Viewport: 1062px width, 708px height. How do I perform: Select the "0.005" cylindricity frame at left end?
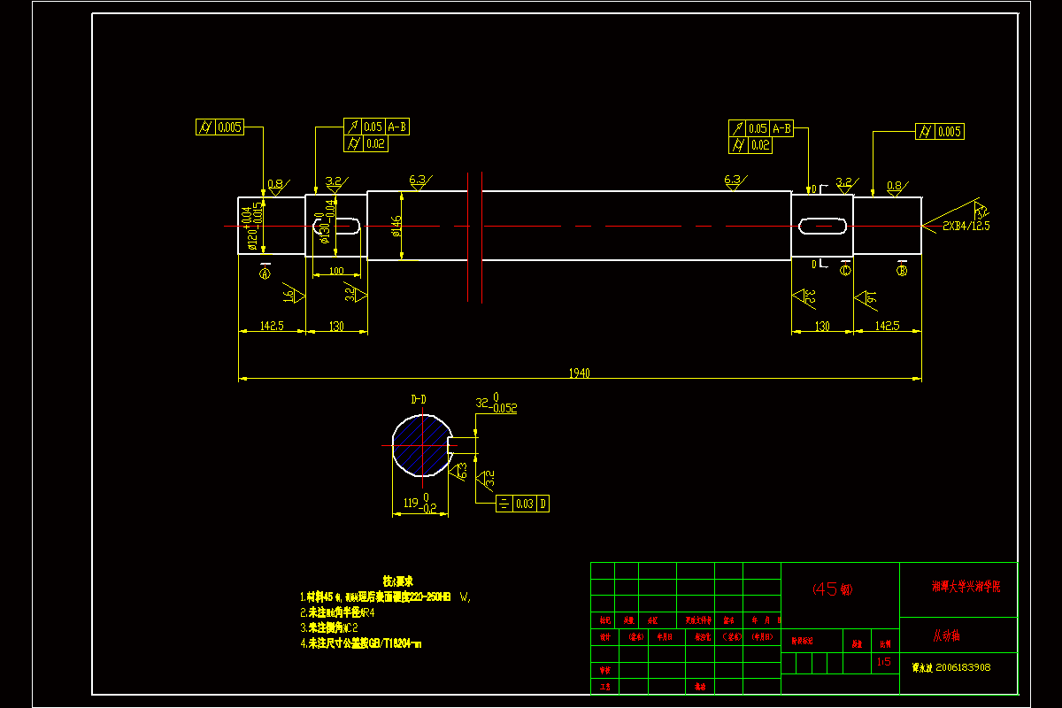220,127
